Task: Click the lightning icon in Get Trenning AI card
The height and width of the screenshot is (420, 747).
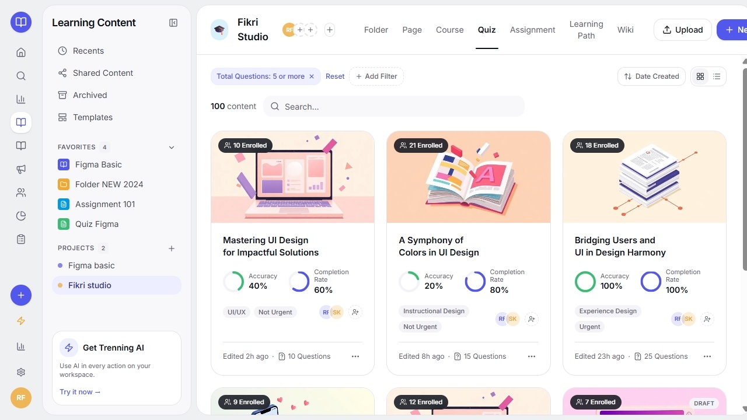Action: click(69, 348)
